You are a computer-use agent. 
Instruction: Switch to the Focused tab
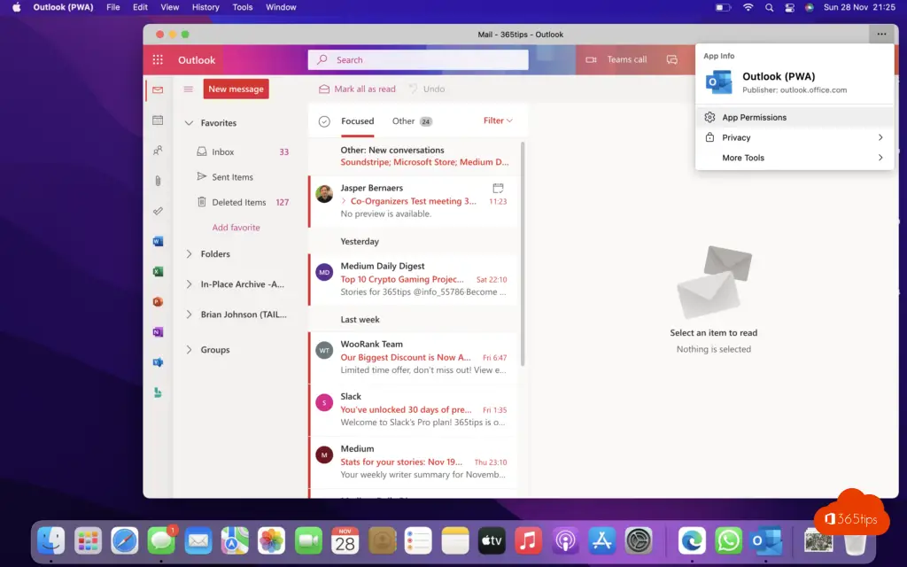click(358, 120)
